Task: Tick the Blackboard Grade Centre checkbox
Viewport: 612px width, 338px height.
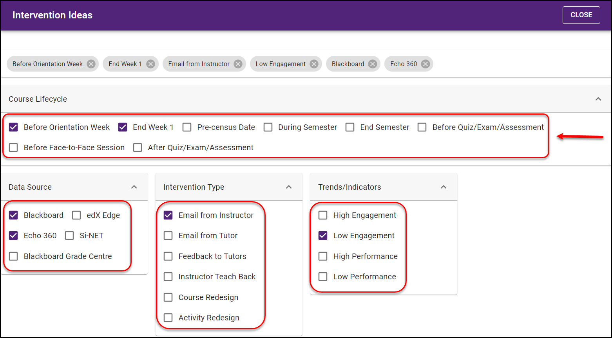Action: point(13,256)
